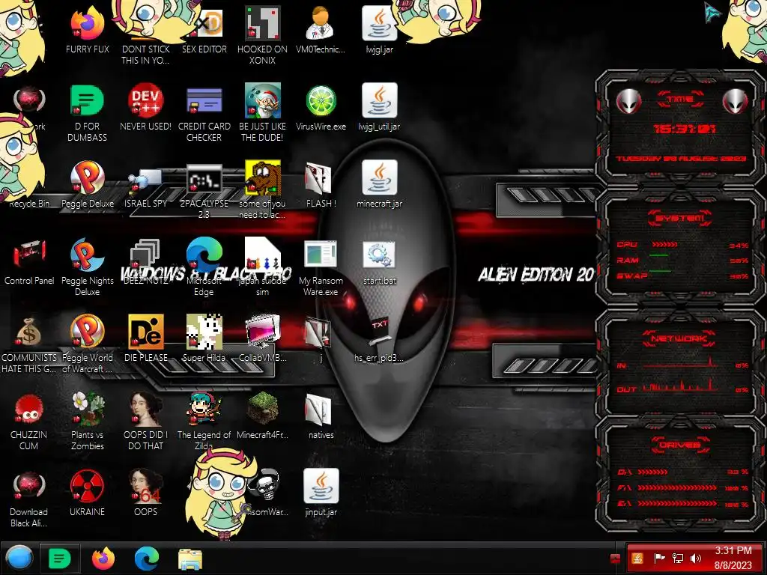Open the Recycle Bin
The width and height of the screenshot is (767, 575).
click(29, 204)
